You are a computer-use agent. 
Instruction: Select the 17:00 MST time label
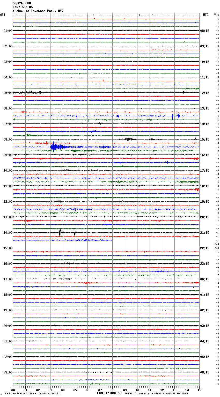(8, 279)
